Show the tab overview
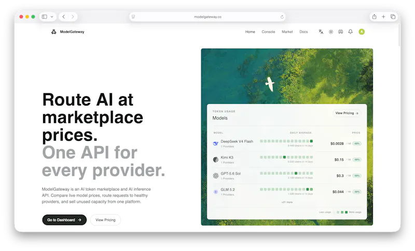 tap(393, 17)
